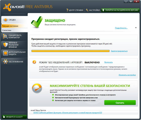Screen dimensions: 141x120
Task: Open Настройки settings
Action: [x=93, y=10]
